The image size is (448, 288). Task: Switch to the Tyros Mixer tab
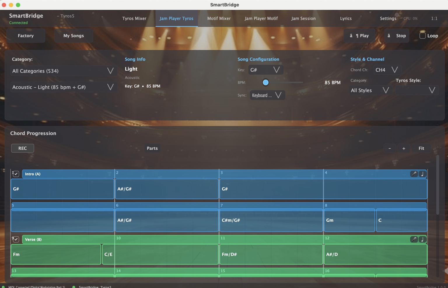point(134,18)
